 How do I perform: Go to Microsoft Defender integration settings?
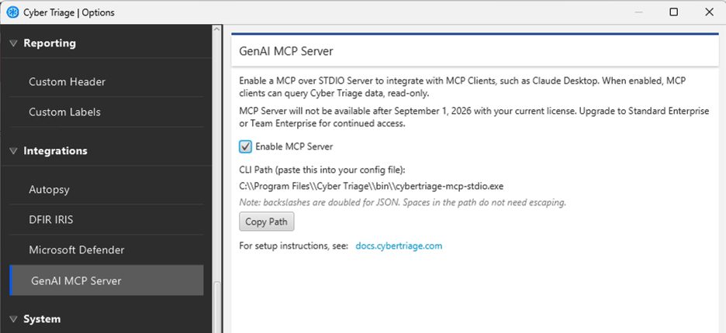coord(76,250)
